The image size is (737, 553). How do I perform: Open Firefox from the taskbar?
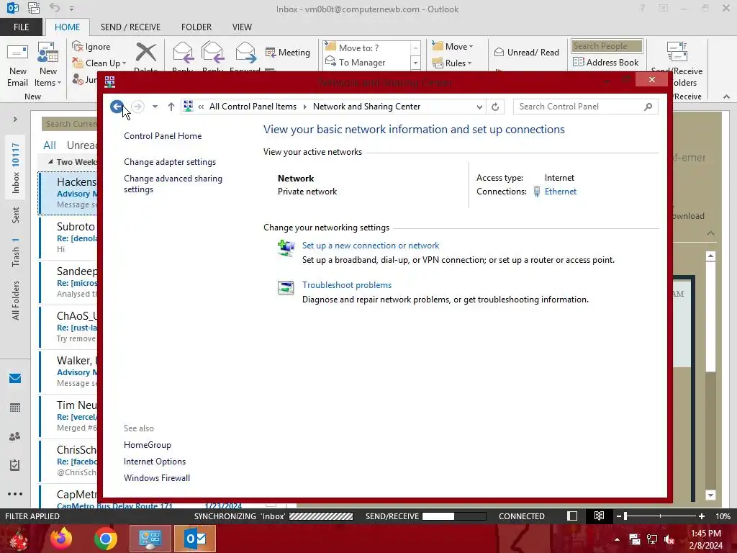61,539
